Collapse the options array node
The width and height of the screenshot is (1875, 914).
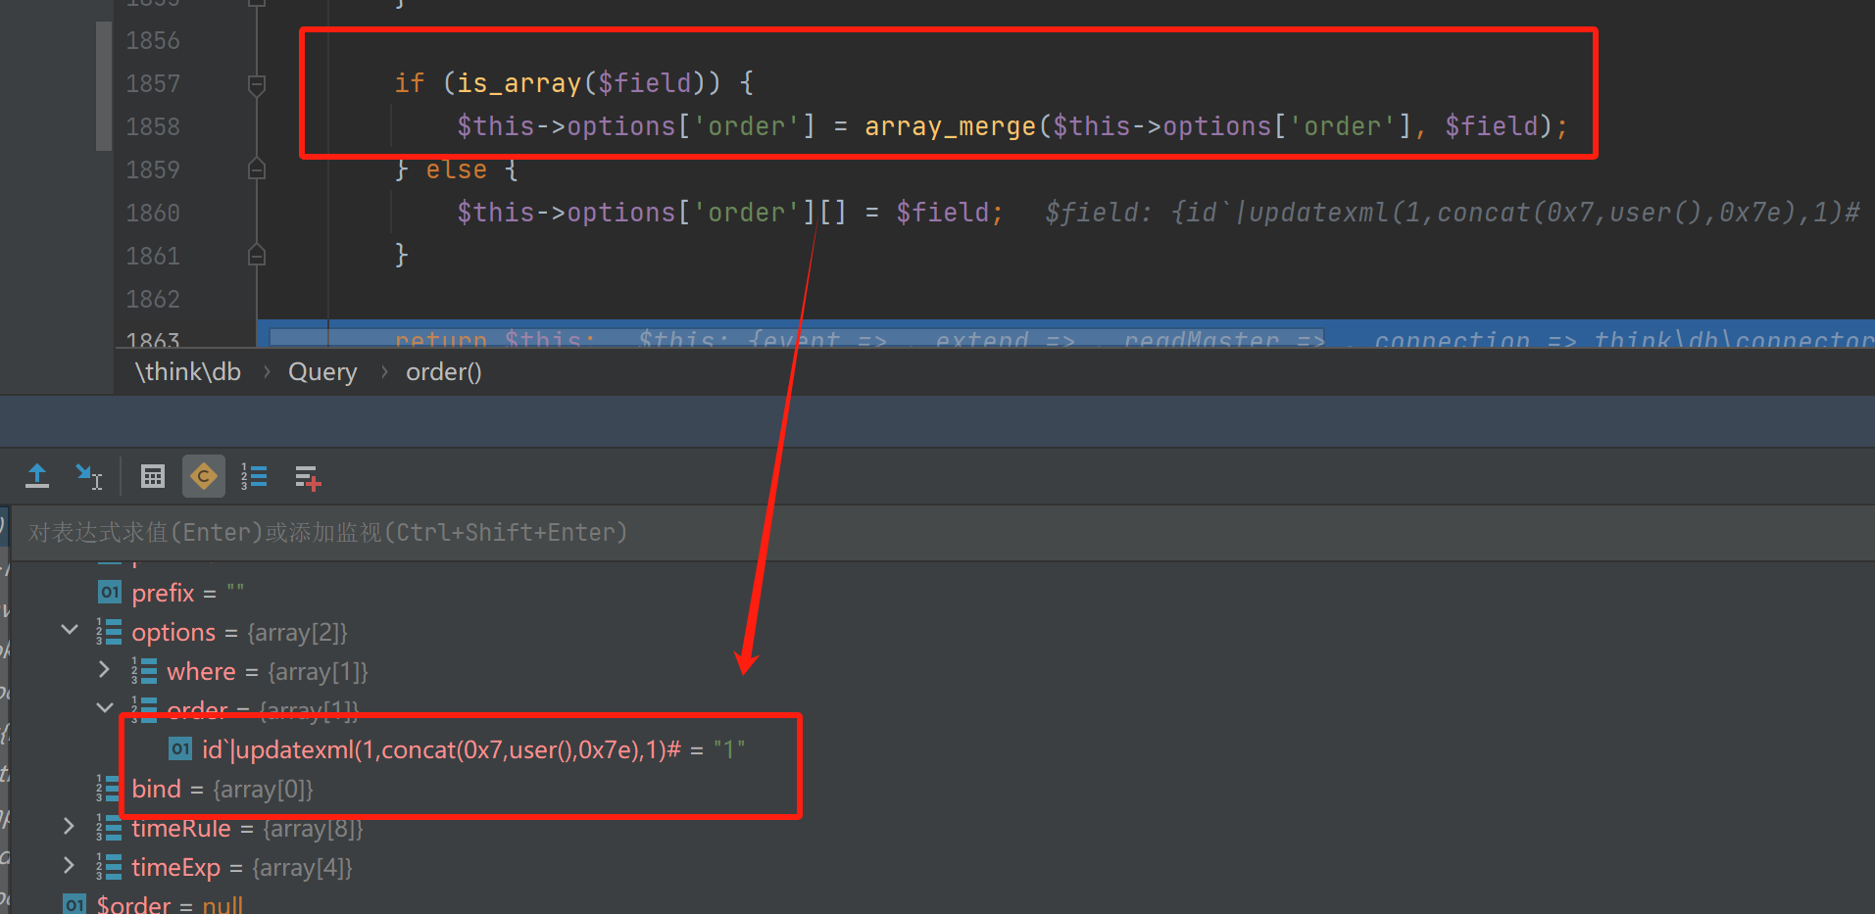(70, 630)
